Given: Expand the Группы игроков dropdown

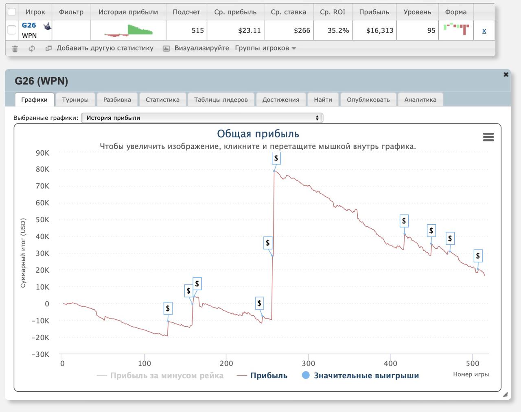Looking at the screenshot, I should pos(265,48).
